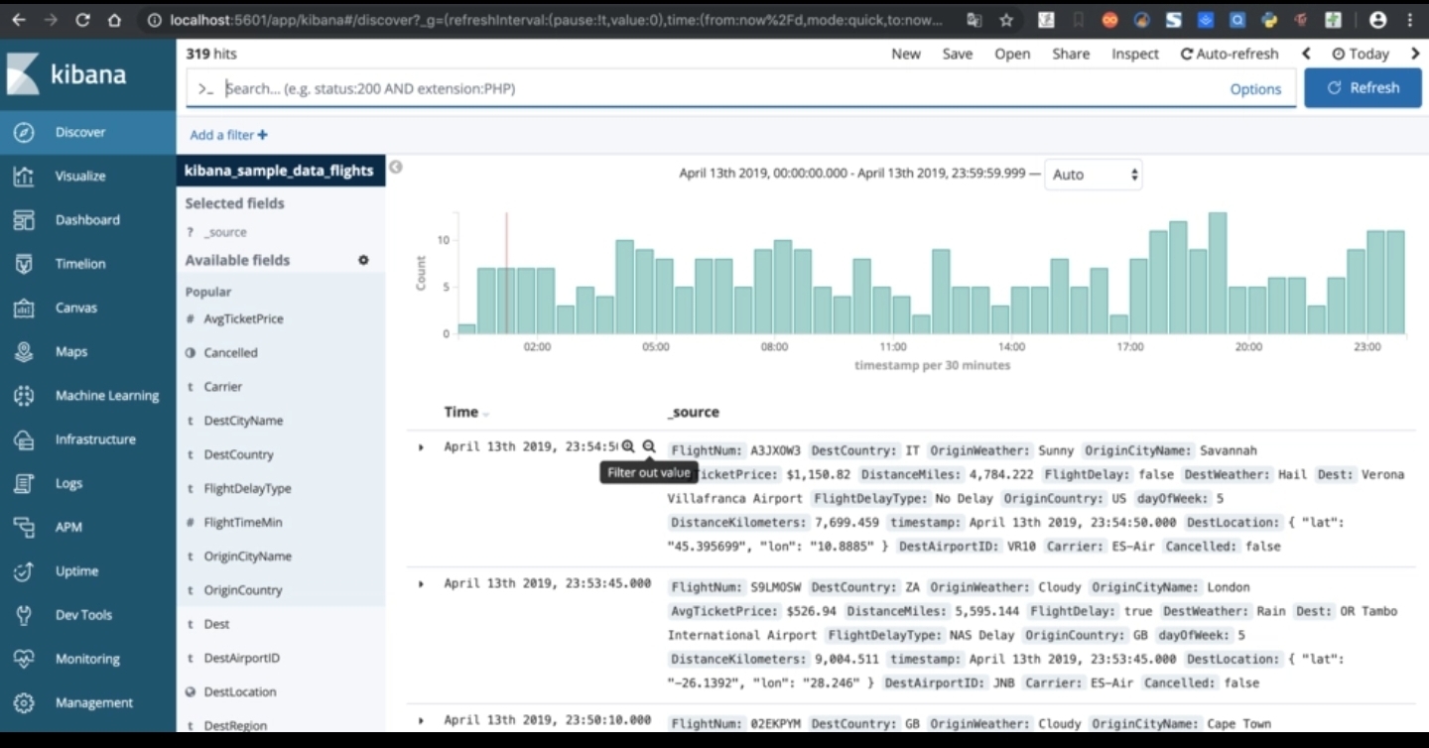Viewport: 1429px width, 748px height.
Task: Click Open in the top menu
Action: pos(1012,54)
